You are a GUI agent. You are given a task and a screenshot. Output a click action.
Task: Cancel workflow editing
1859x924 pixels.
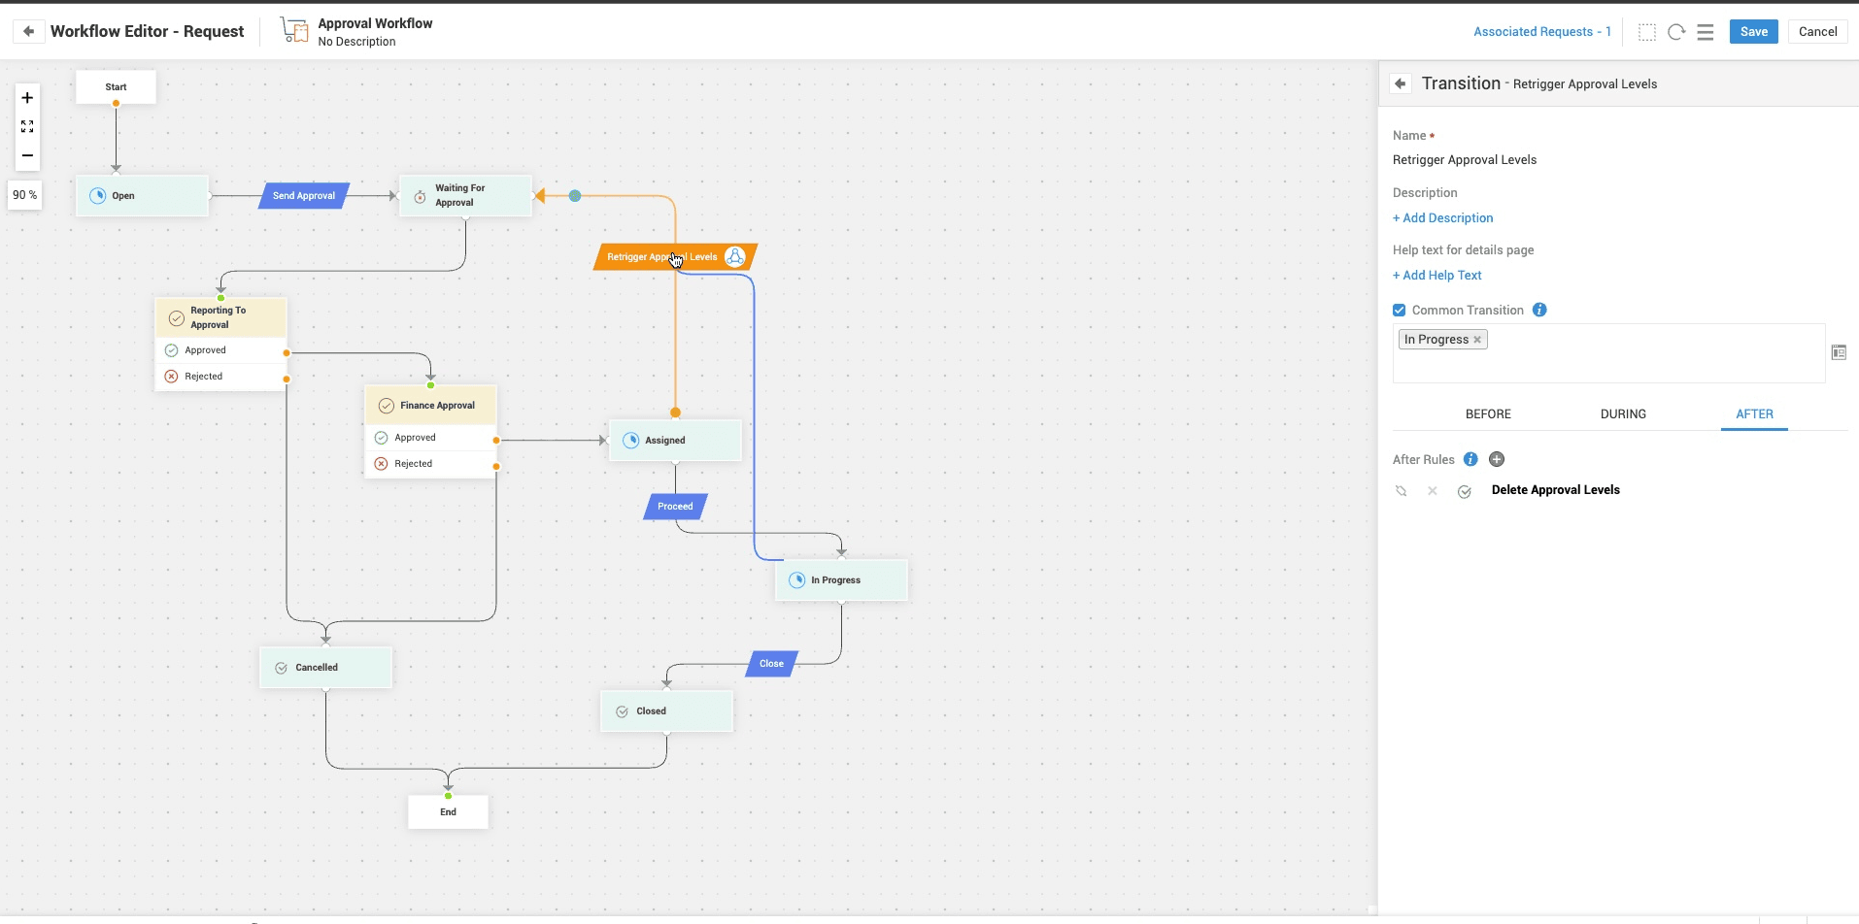pyautogui.click(x=1817, y=32)
